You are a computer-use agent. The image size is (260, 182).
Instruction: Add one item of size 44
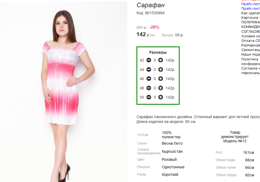click(160, 70)
